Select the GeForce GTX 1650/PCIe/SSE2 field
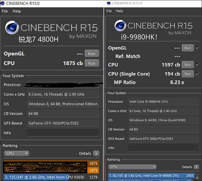The width and height of the screenshot is (202, 181). click(x=63, y=123)
